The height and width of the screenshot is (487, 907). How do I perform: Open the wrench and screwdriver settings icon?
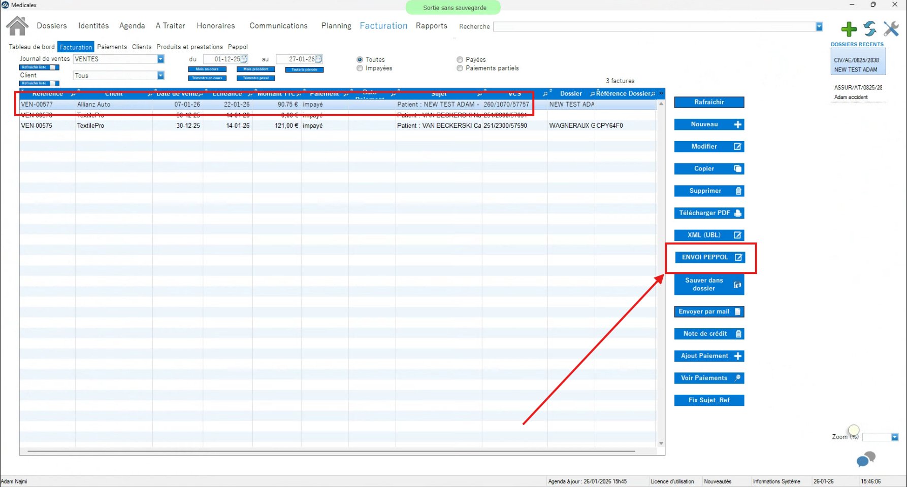click(891, 29)
